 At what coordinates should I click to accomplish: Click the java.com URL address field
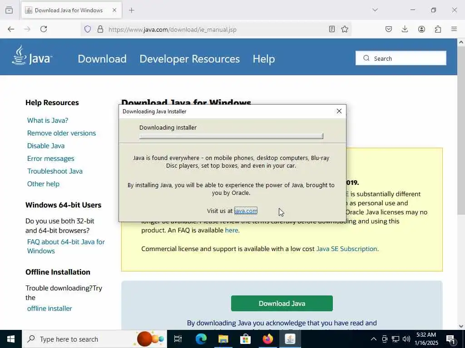click(x=217, y=29)
